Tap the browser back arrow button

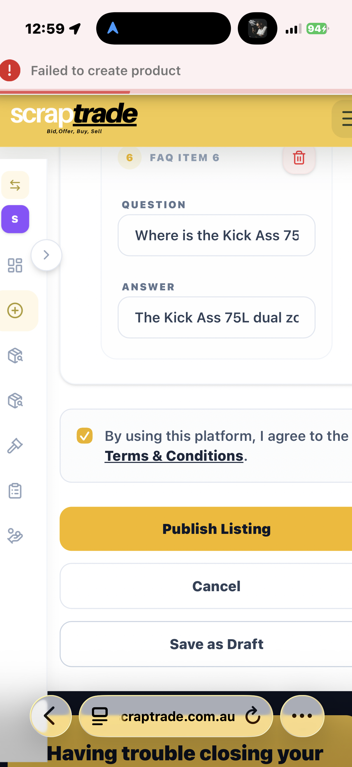point(51,716)
